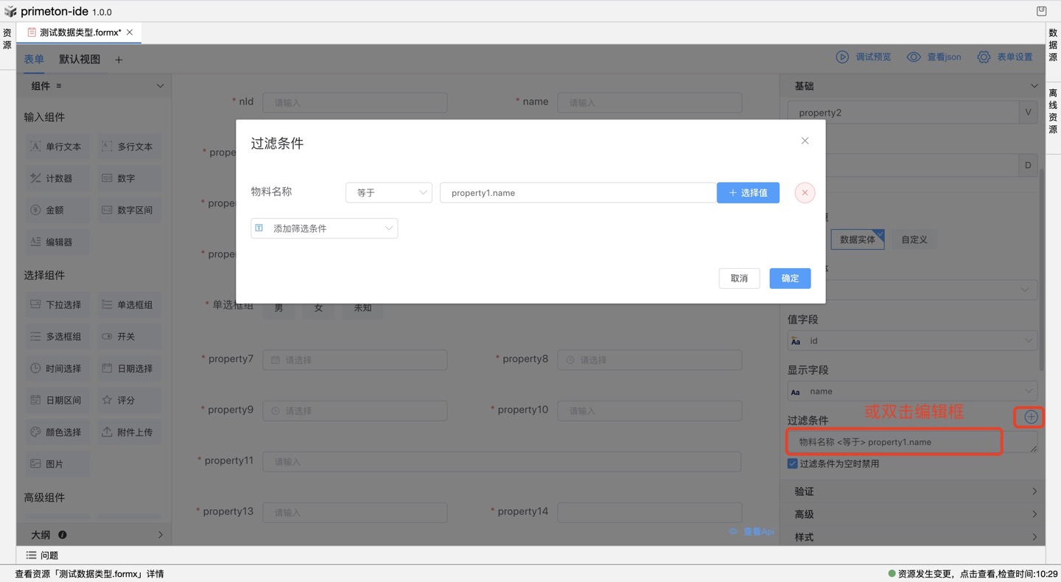
Task: Click the 查看json eye icon
Action: pos(914,57)
